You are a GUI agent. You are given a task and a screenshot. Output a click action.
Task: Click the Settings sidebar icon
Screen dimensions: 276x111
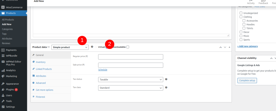click(x=3, y=107)
